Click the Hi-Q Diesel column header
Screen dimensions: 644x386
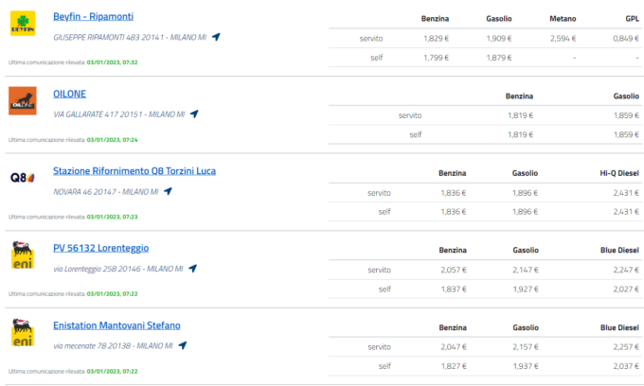coord(619,173)
